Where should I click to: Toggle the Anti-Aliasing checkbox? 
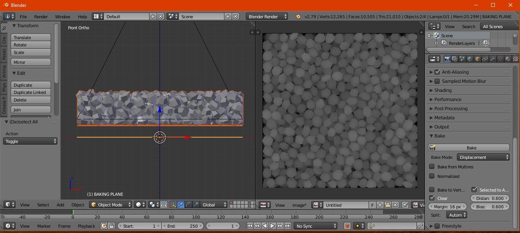point(437,72)
